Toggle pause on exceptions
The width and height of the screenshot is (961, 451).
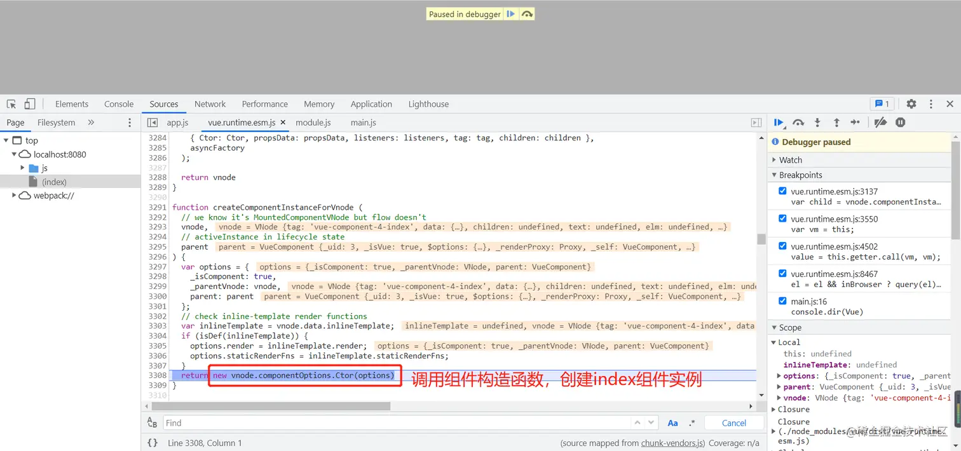coord(900,123)
